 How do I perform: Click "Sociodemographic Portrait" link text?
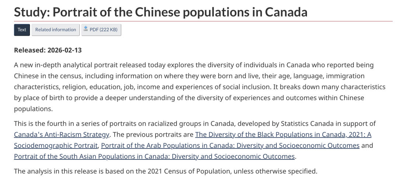tap(56, 145)
